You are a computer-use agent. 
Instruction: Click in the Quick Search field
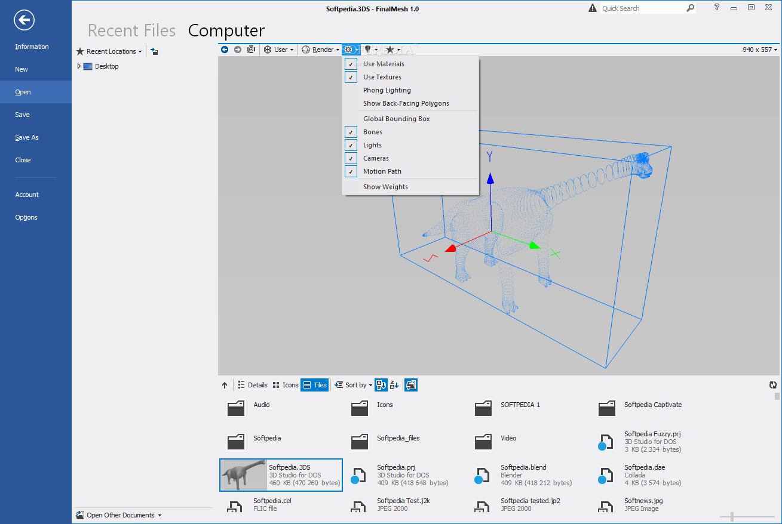[642, 8]
